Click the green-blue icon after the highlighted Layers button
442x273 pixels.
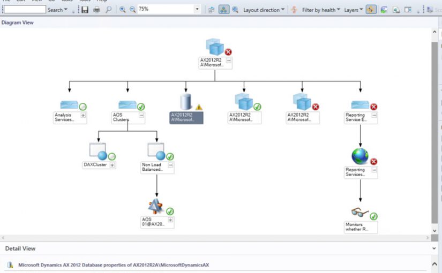point(384,10)
